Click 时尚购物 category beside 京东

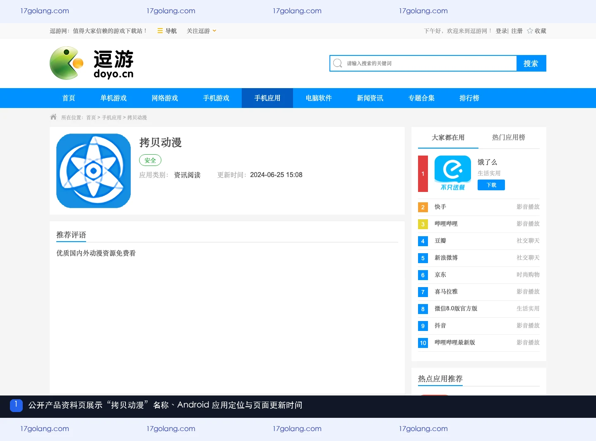pyautogui.click(x=528, y=275)
